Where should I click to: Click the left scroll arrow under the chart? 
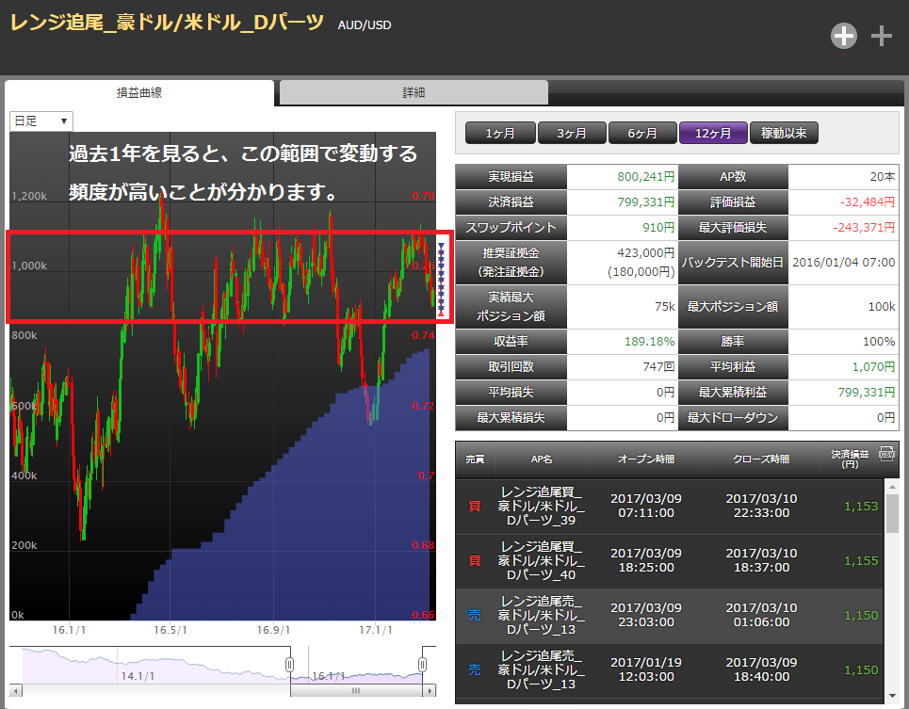16,690
